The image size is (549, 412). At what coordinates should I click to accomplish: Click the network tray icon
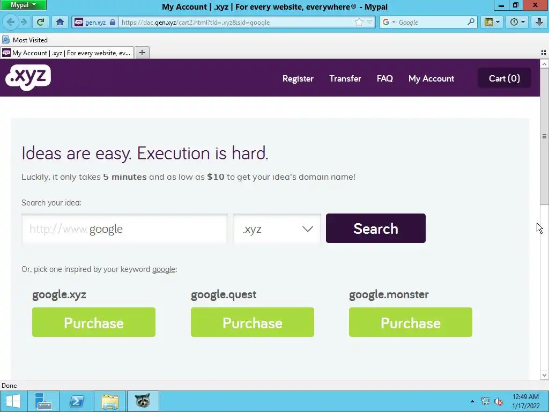coord(486,401)
